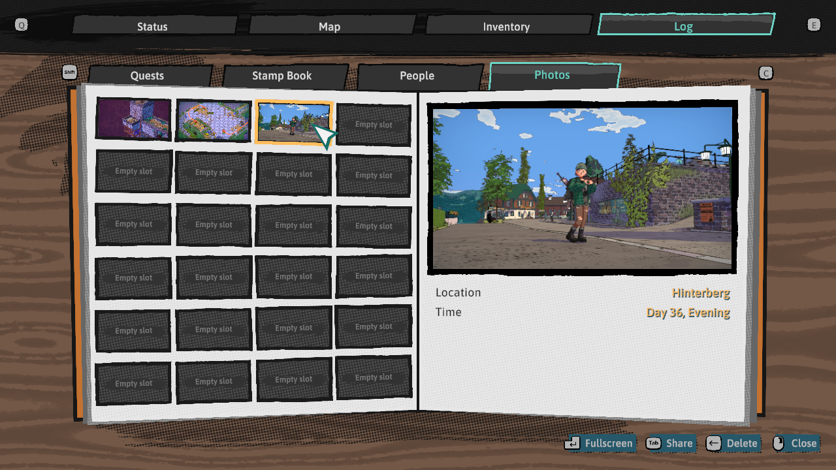Click the Enter key icon beside Fullscreen
The height and width of the screenshot is (470, 836).
click(572, 443)
